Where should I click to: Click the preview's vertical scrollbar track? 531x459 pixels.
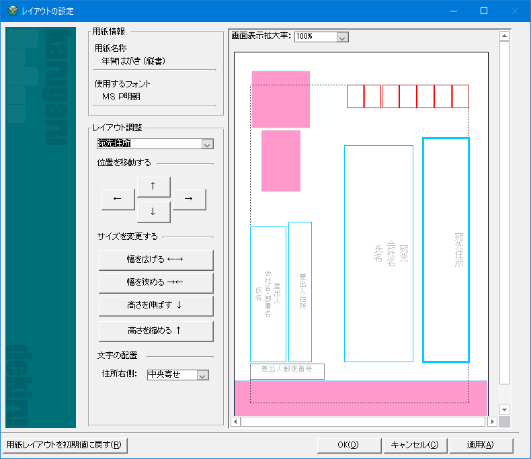point(504,222)
